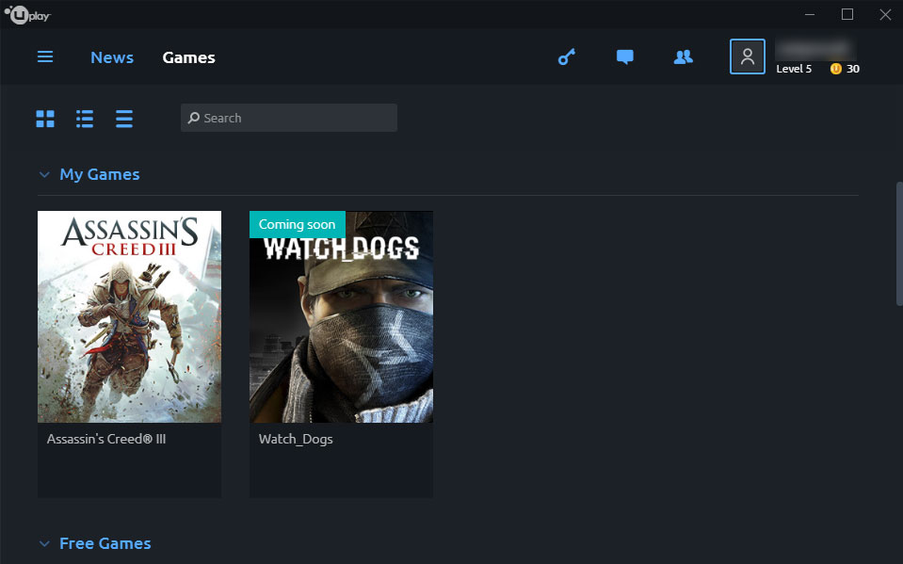This screenshot has width=903, height=564.
Task: Open the hamburger main menu
Action: coord(45,56)
